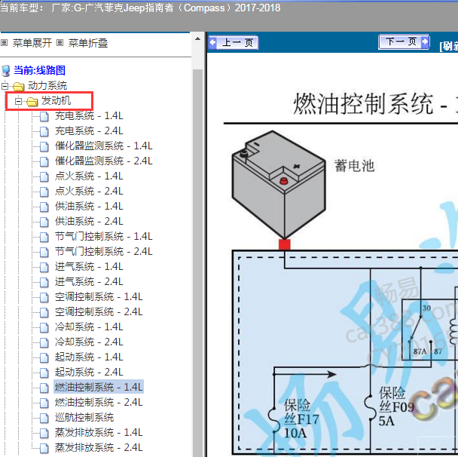Select 燃油控制系统 - 2.4L tree entry

click(99, 402)
